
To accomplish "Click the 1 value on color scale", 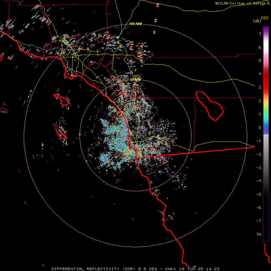I will point(260,114).
